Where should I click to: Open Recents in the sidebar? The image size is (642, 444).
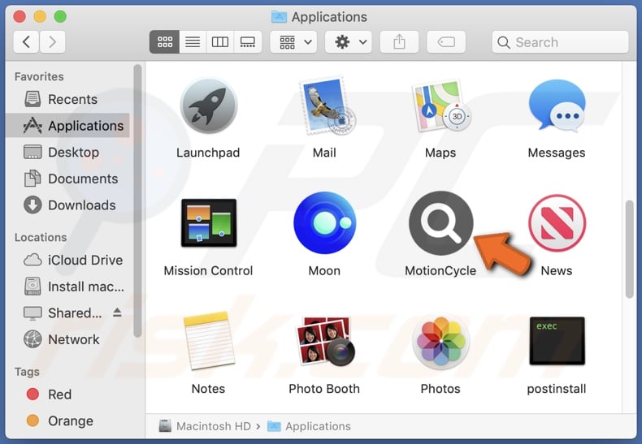(x=67, y=99)
